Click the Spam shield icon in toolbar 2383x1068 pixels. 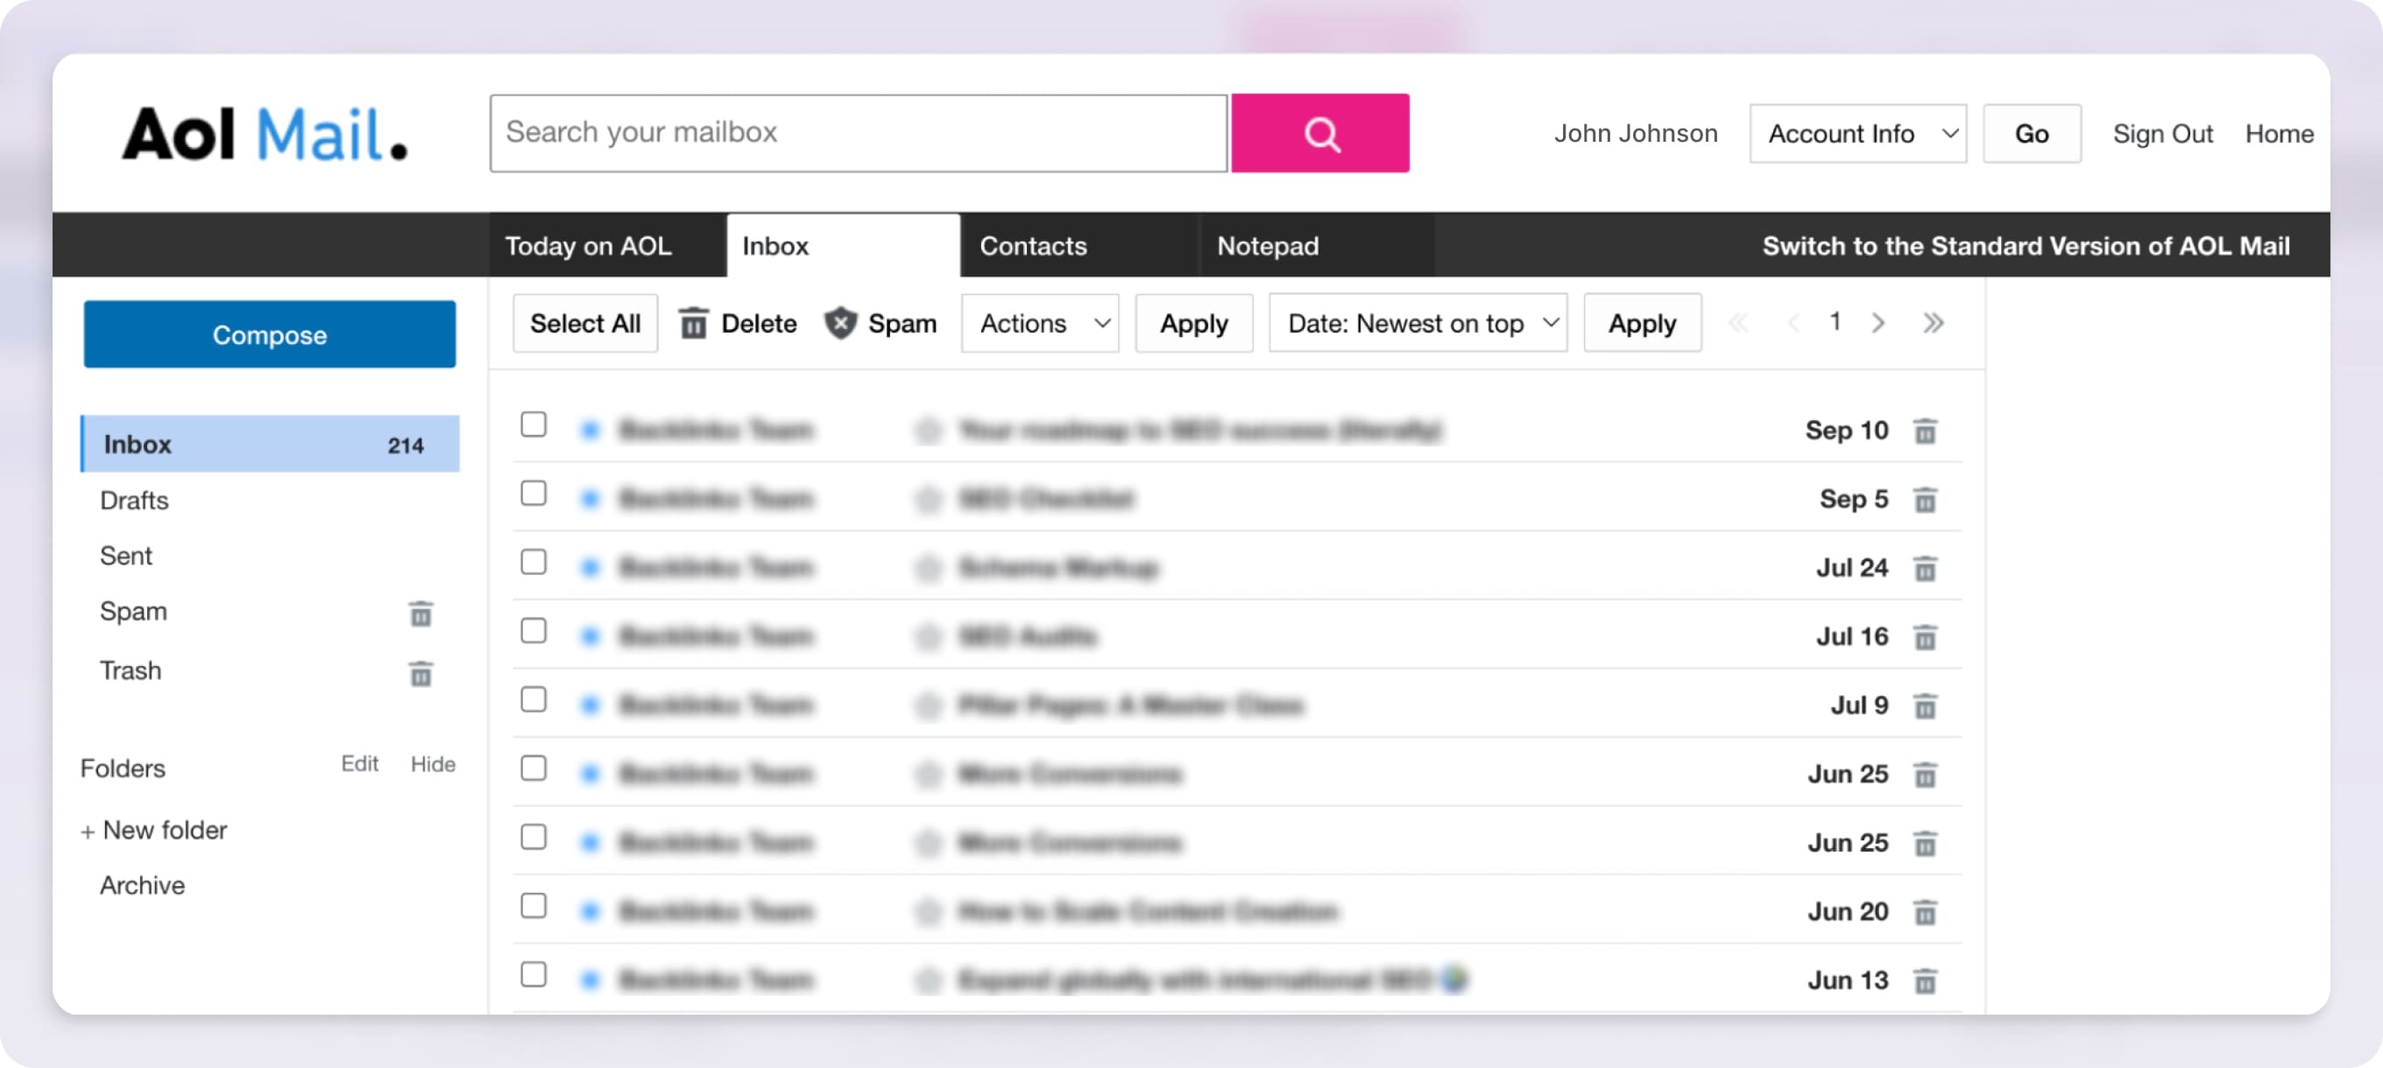point(840,323)
